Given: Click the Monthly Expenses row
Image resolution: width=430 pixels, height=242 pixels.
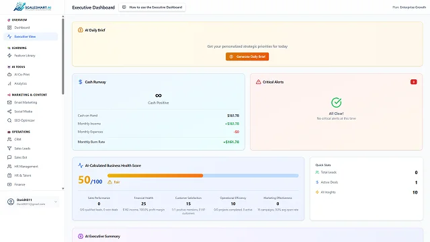Looking at the screenshot, I should coord(159,132).
